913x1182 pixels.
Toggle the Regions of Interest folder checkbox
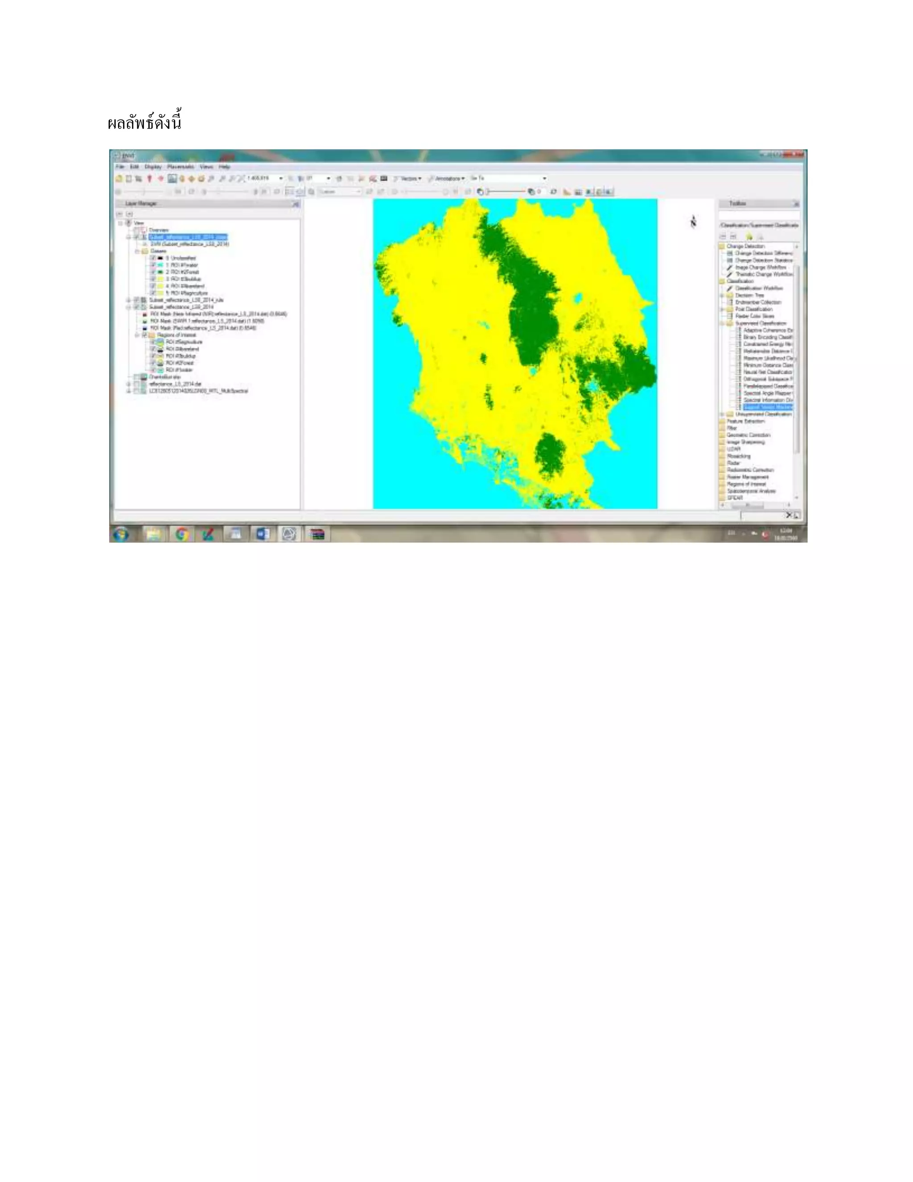(x=144, y=335)
